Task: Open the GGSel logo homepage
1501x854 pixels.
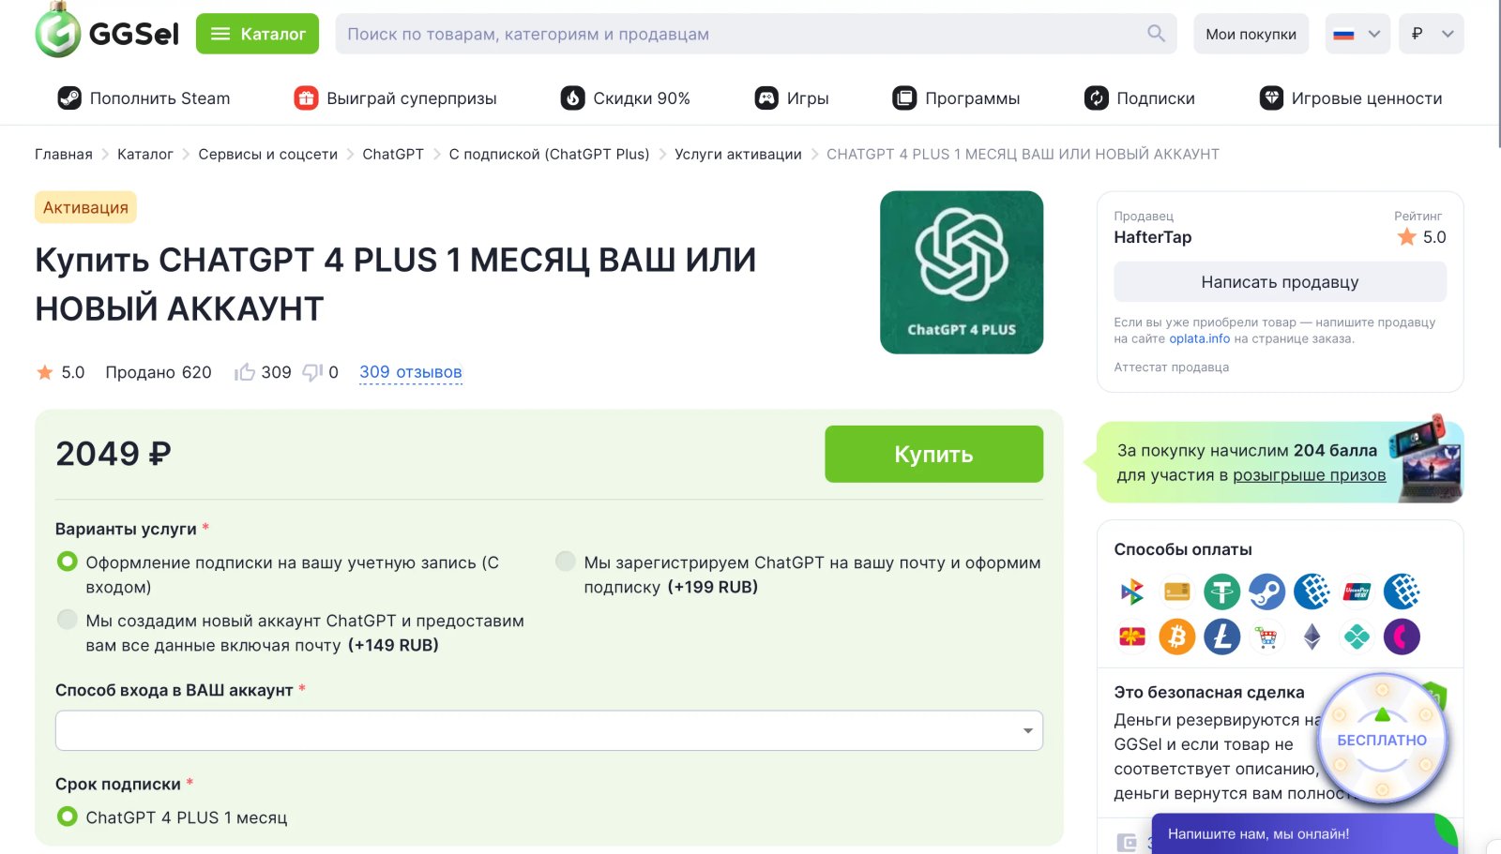Action: click(107, 31)
